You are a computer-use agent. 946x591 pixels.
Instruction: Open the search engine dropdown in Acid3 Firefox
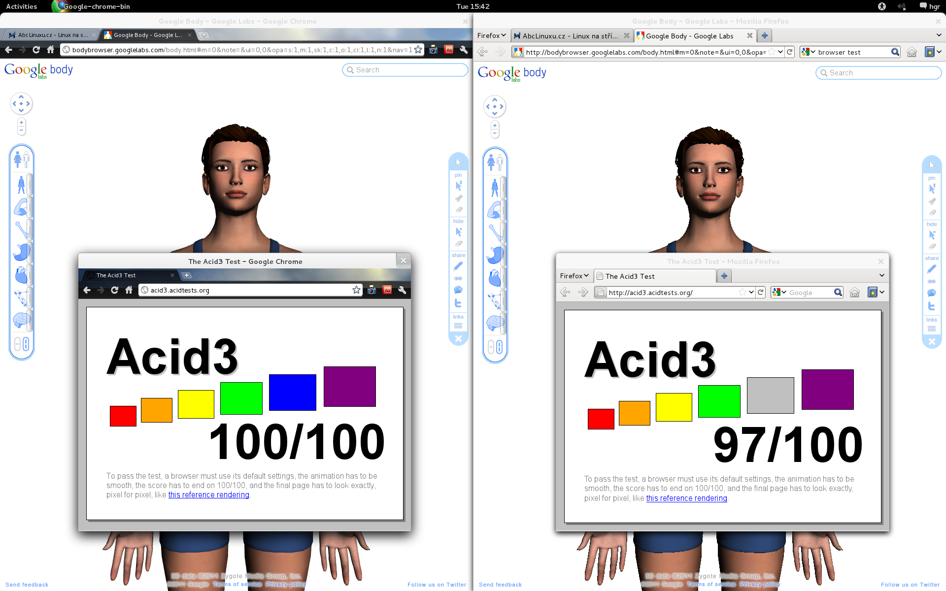pos(779,293)
